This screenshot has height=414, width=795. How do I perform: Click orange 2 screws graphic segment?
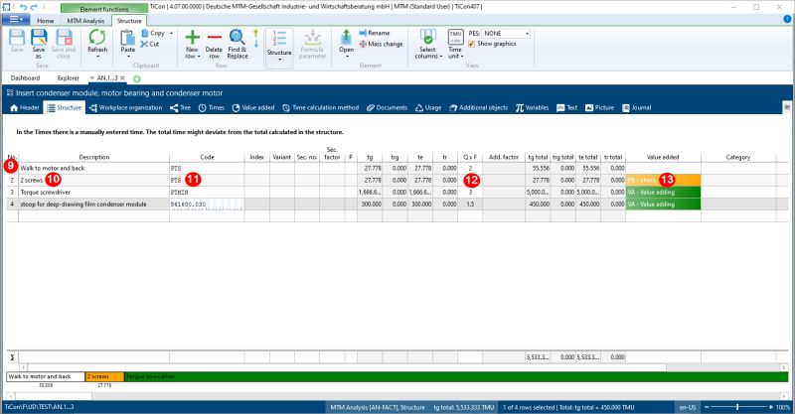coord(104,377)
